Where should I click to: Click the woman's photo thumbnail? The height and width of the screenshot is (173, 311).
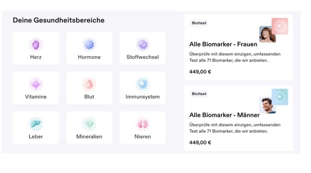267,34
